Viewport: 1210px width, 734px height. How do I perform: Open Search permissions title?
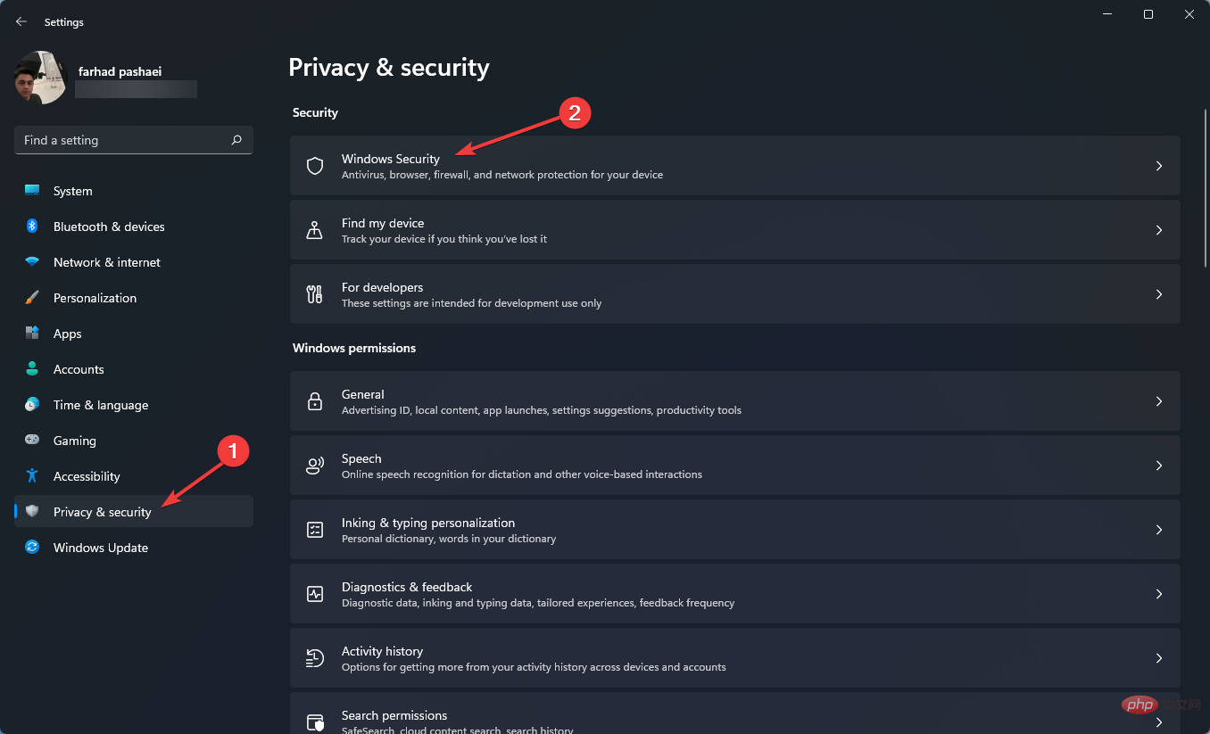click(x=394, y=715)
